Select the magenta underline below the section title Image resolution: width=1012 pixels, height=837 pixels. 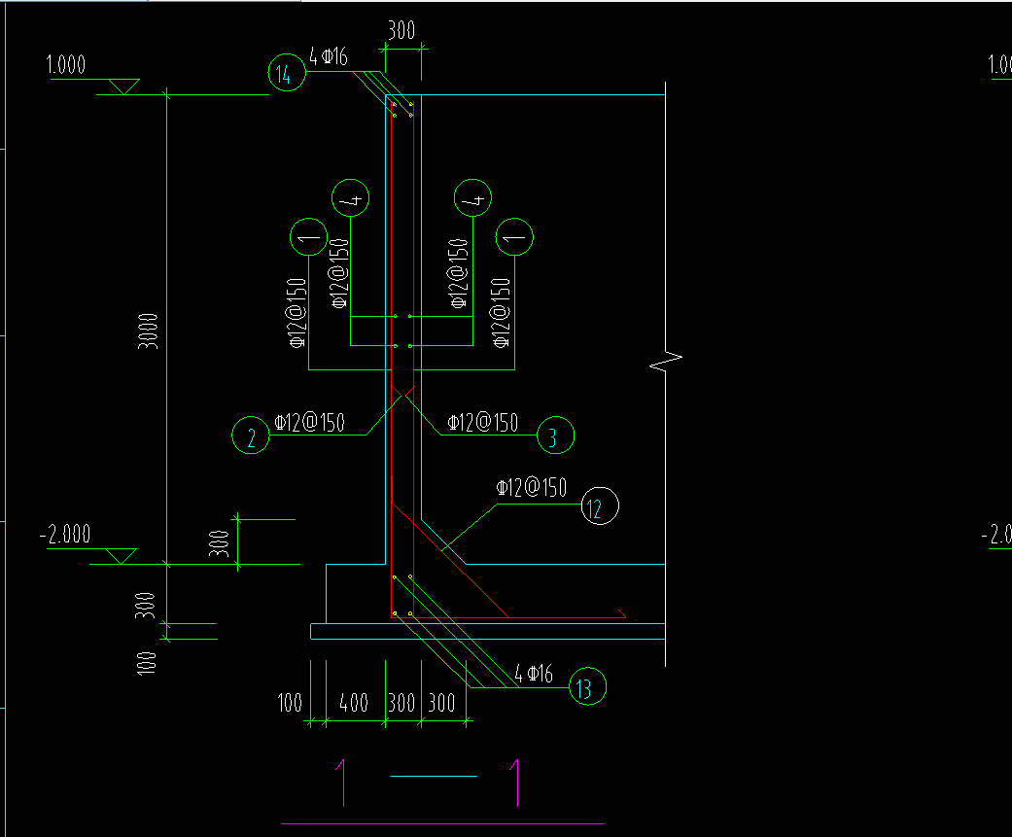pos(442,823)
